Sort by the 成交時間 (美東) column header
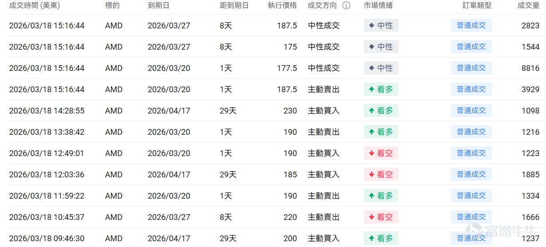This screenshot has height=247, width=546. click(34, 6)
